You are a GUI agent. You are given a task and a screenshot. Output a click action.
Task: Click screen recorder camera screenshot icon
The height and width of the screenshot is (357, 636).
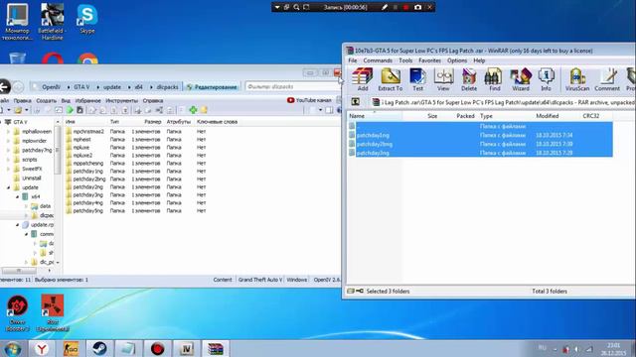click(417, 7)
